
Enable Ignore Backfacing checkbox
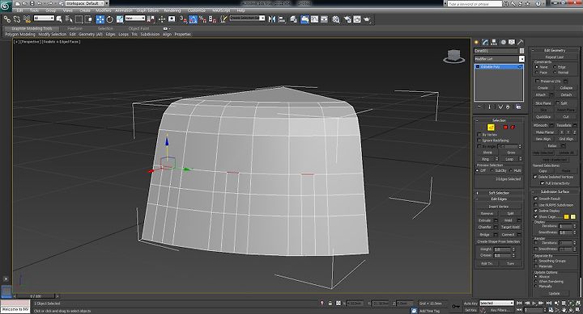(479, 140)
